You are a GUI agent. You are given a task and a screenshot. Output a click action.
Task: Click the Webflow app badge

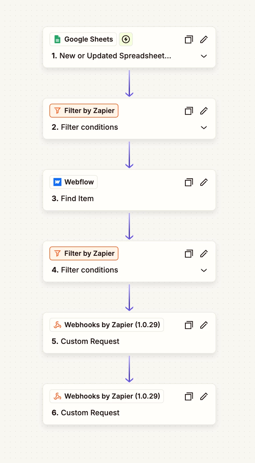pyautogui.click(x=73, y=182)
